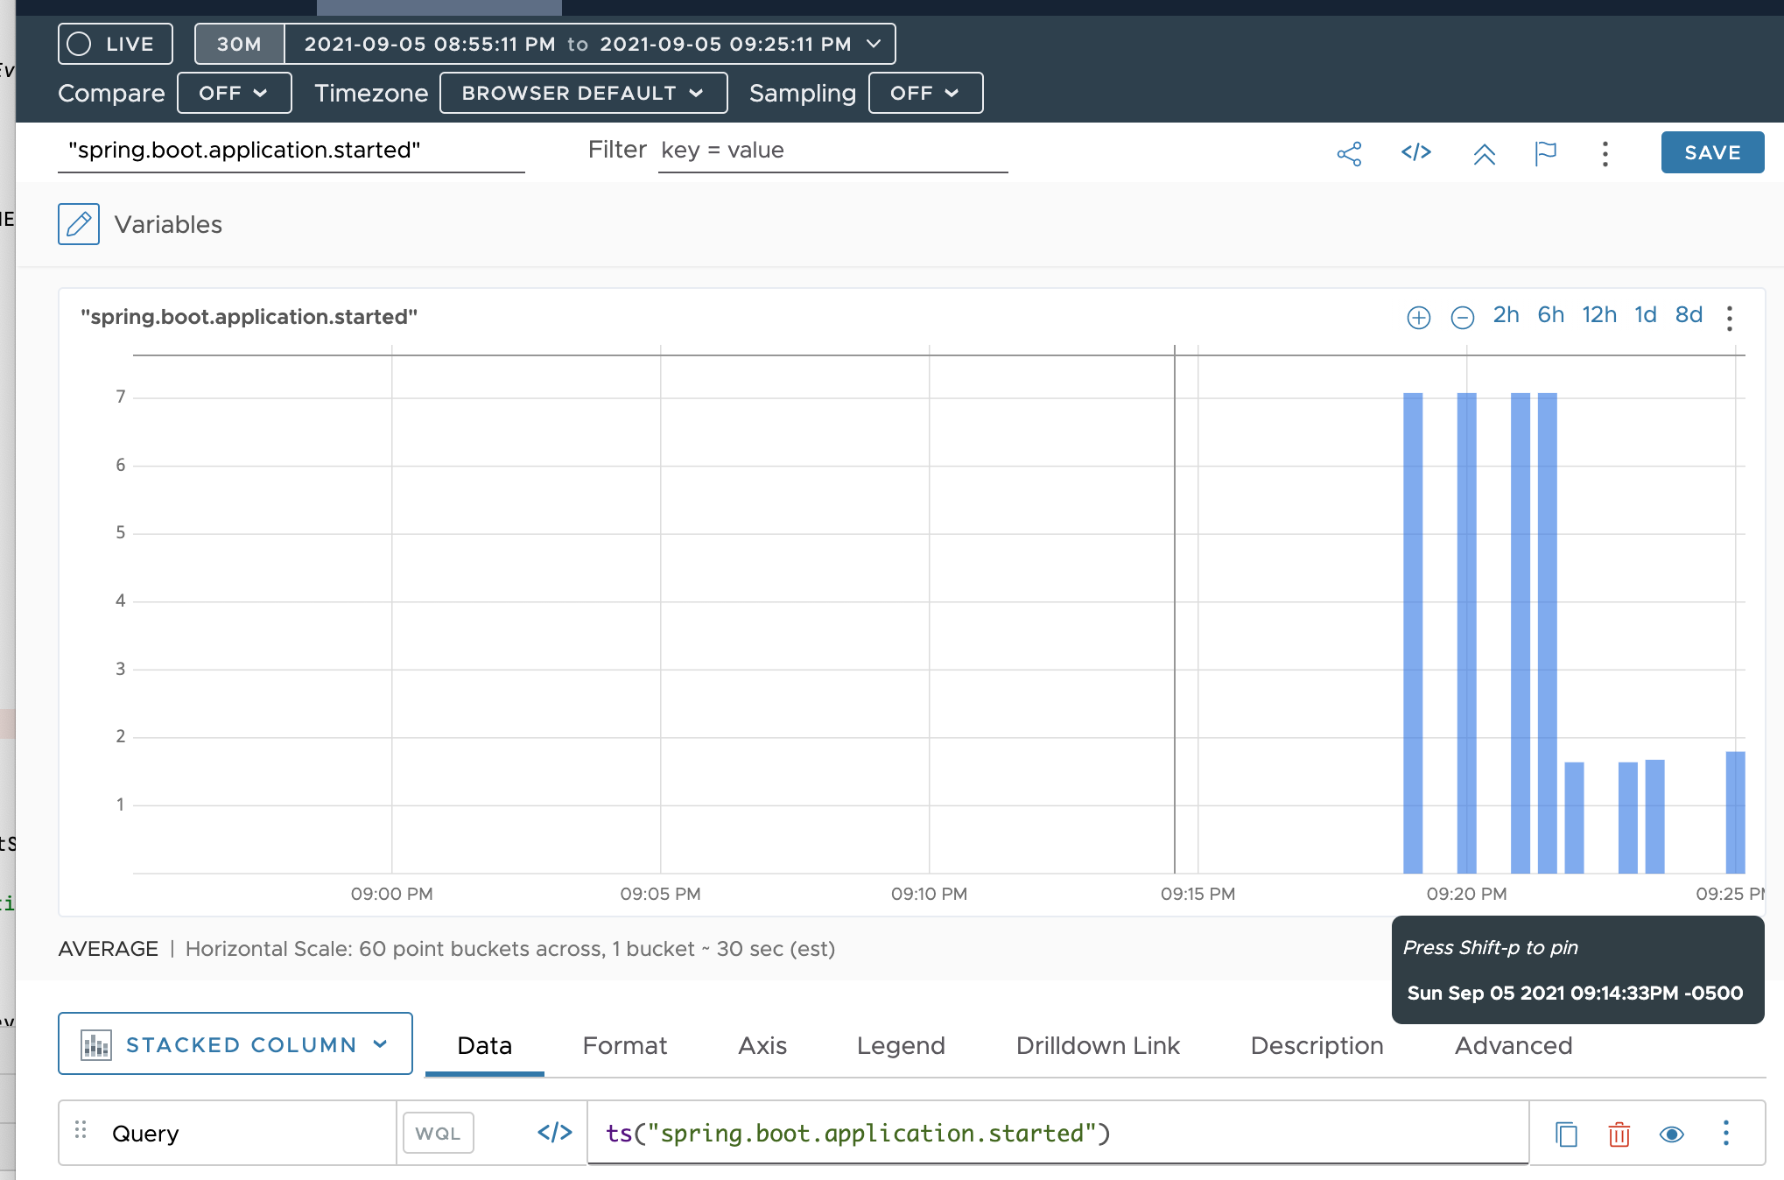Set chart range to 12h
Image resolution: width=1784 pixels, height=1180 pixels.
[x=1598, y=315]
